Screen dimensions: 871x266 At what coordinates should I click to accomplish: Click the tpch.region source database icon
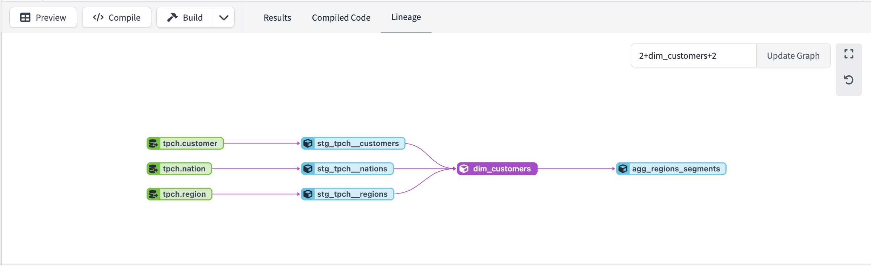coord(153,194)
